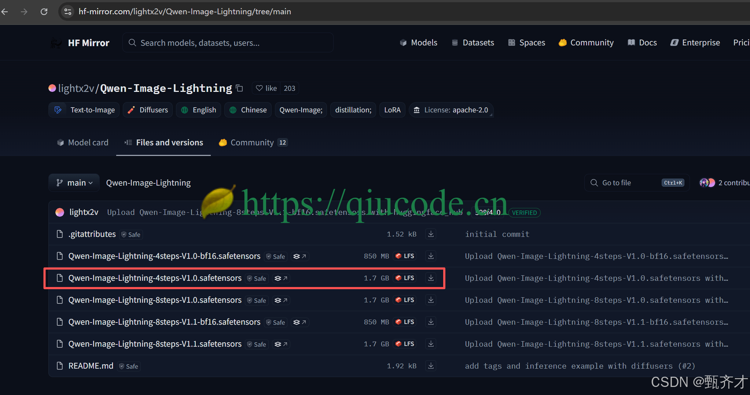
Task: Open the HF Mirror home logo
Action: coord(80,43)
